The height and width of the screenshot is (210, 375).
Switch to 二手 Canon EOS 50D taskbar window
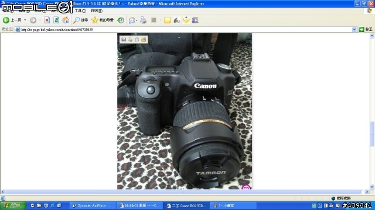[x=186, y=206]
